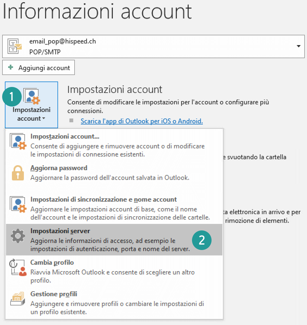Screen dimensions: 307x325
Task: Select the email_pop@hispeed.ch account entry
Action: (153, 46)
